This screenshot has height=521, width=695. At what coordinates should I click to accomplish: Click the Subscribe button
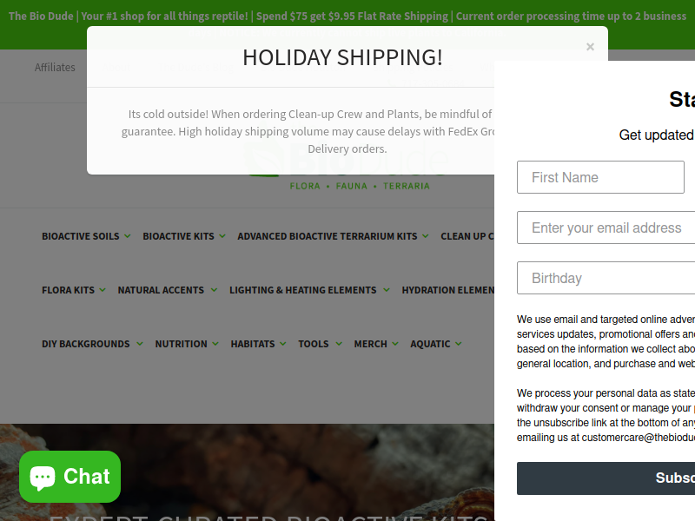click(x=606, y=478)
